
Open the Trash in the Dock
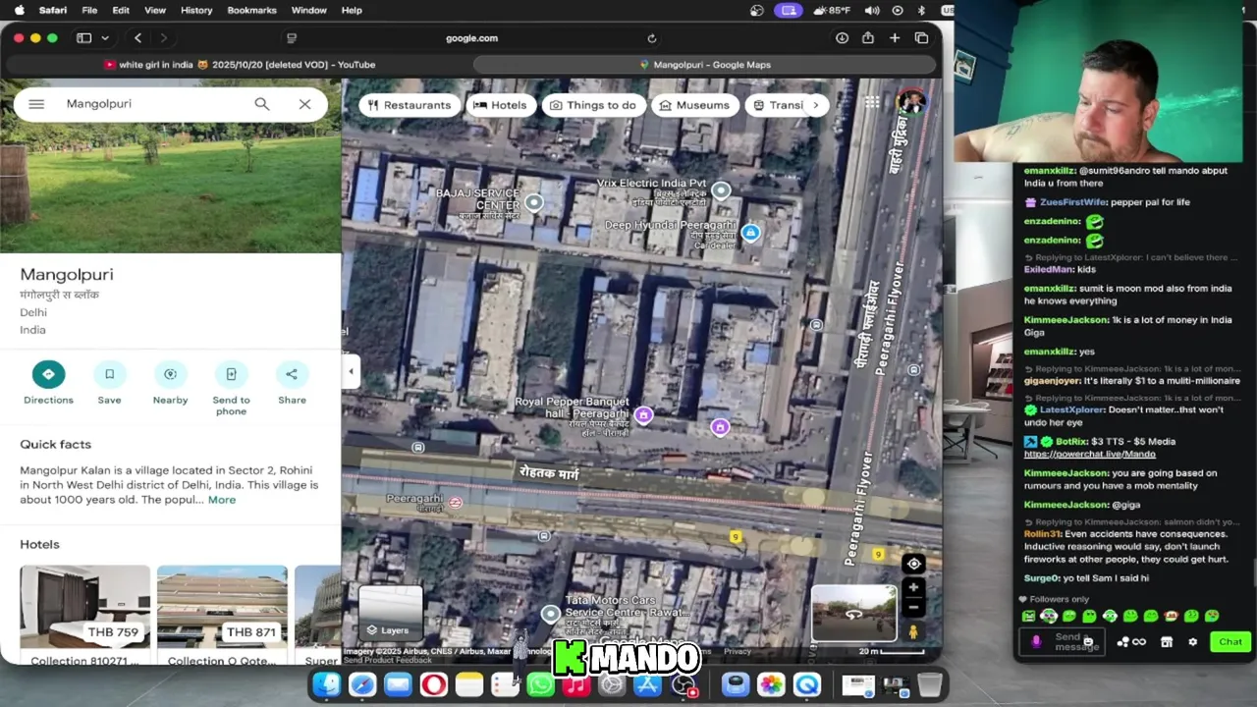pyautogui.click(x=930, y=684)
